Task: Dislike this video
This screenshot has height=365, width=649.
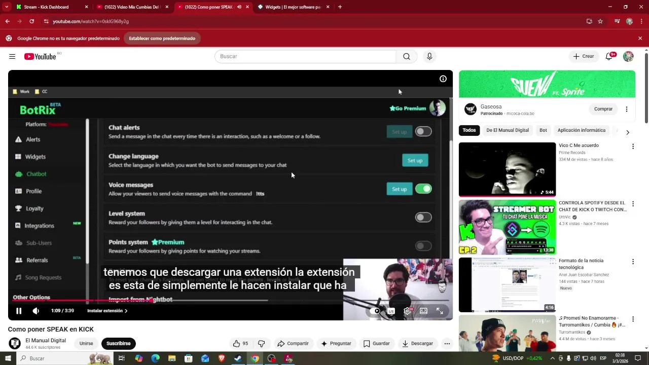Action: [x=262, y=343]
